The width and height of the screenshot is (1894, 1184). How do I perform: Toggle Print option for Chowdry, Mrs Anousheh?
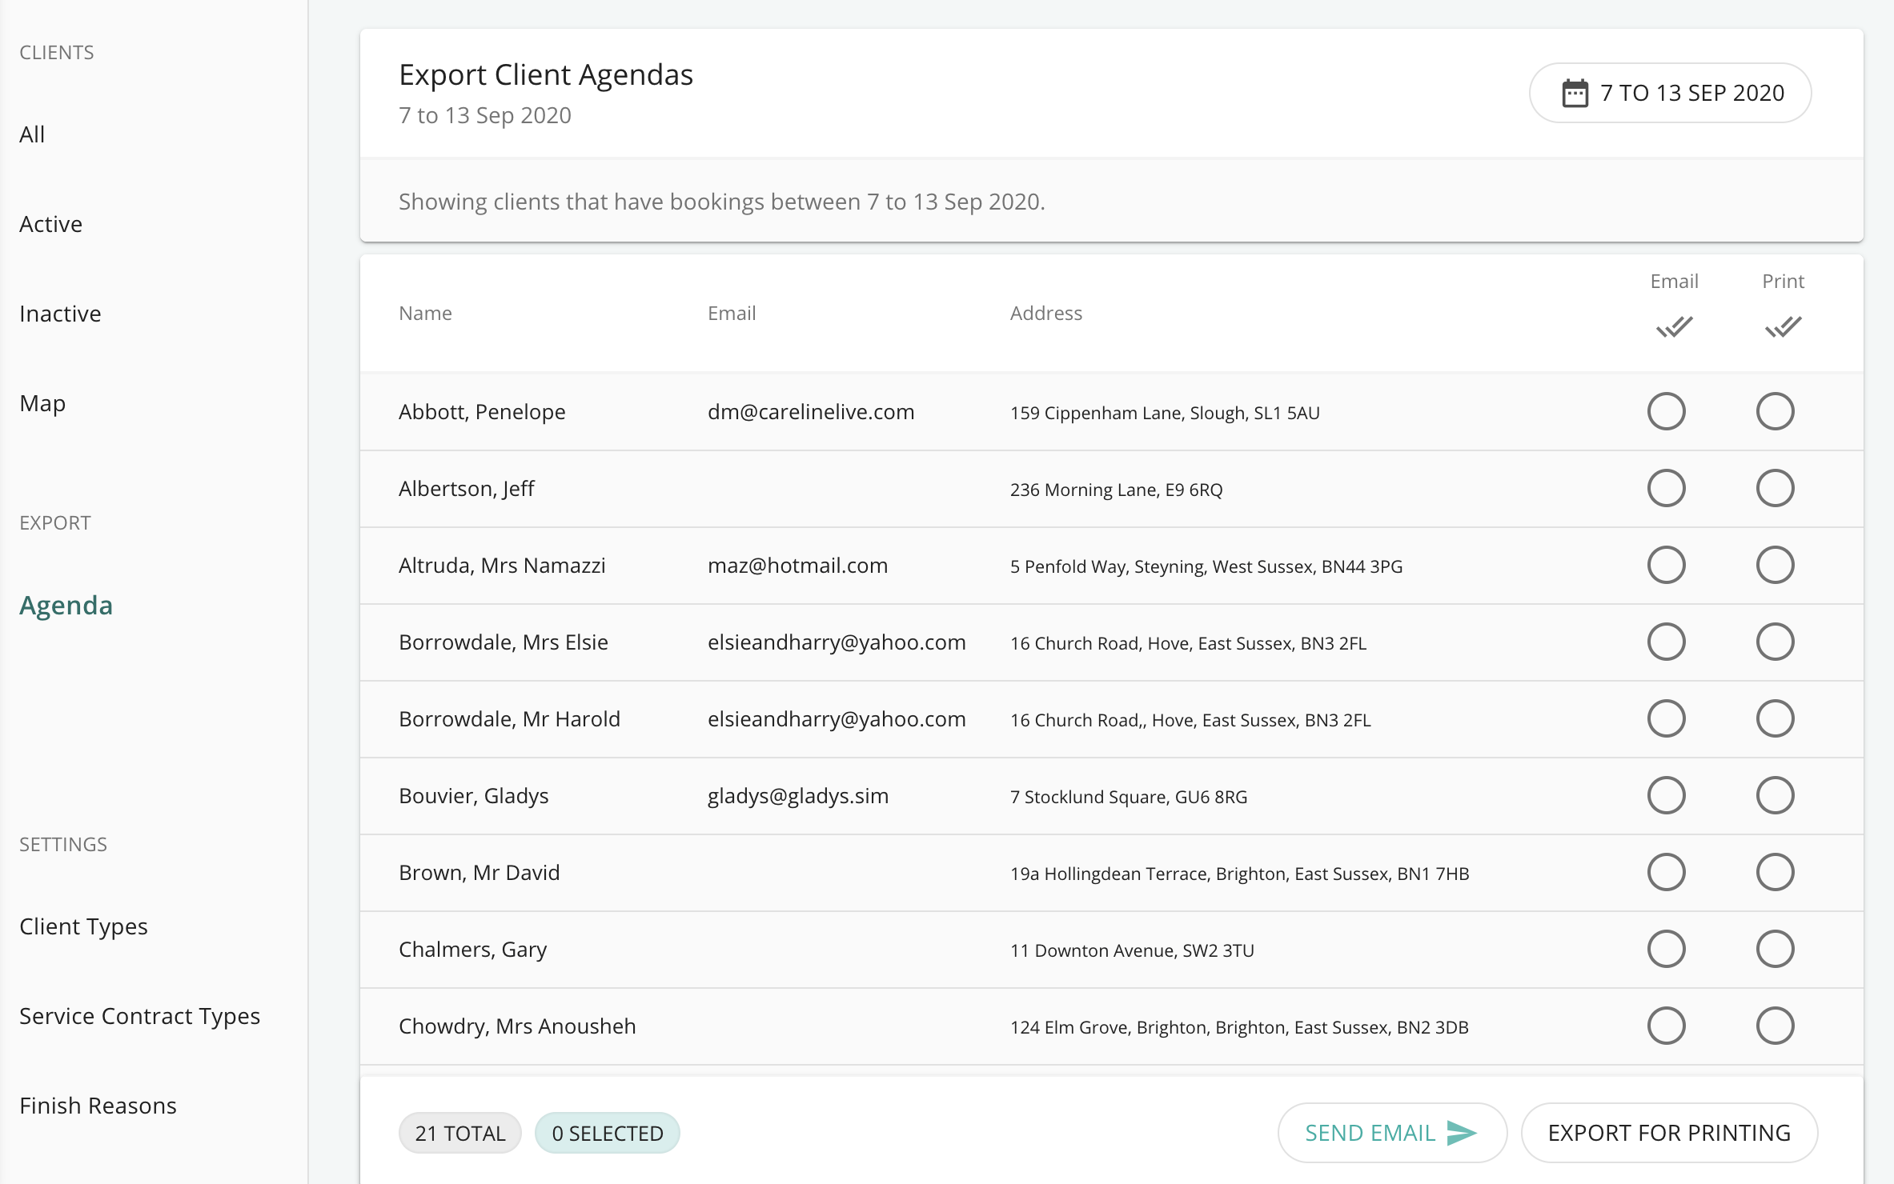[x=1776, y=1026]
